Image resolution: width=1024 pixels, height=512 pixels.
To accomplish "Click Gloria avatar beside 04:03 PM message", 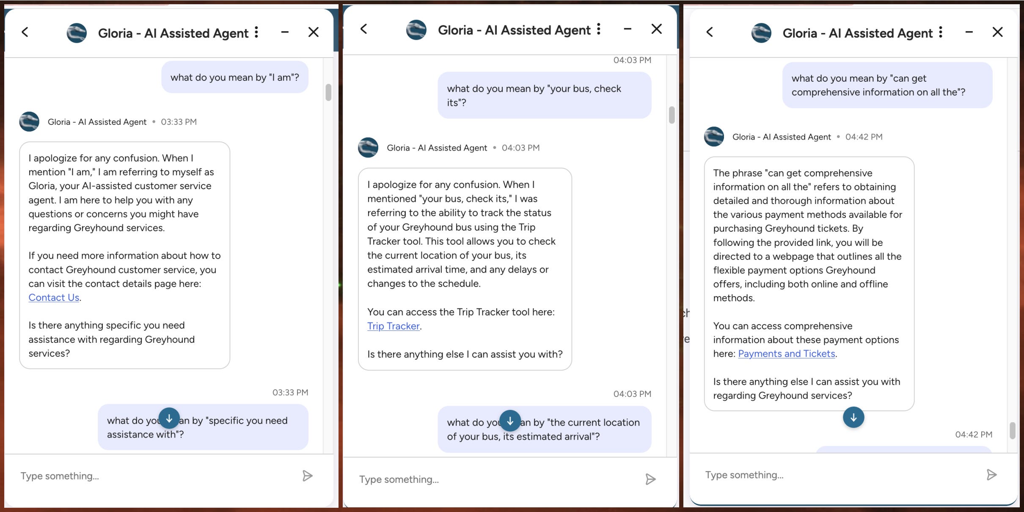I will coord(368,148).
